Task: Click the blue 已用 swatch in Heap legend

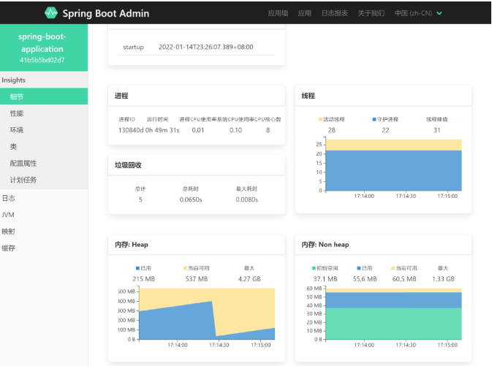Action: coord(137,268)
